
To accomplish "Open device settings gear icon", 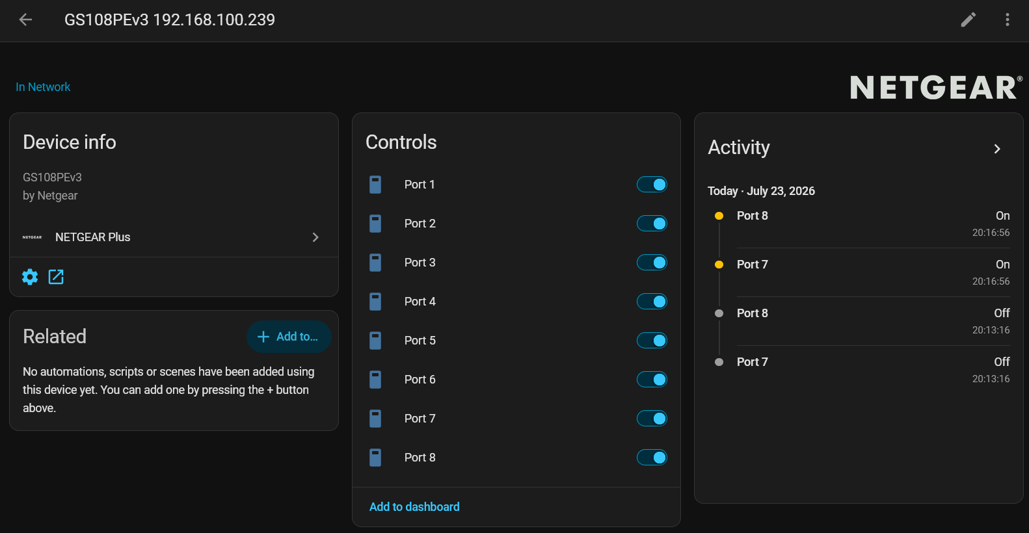I will [30, 277].
